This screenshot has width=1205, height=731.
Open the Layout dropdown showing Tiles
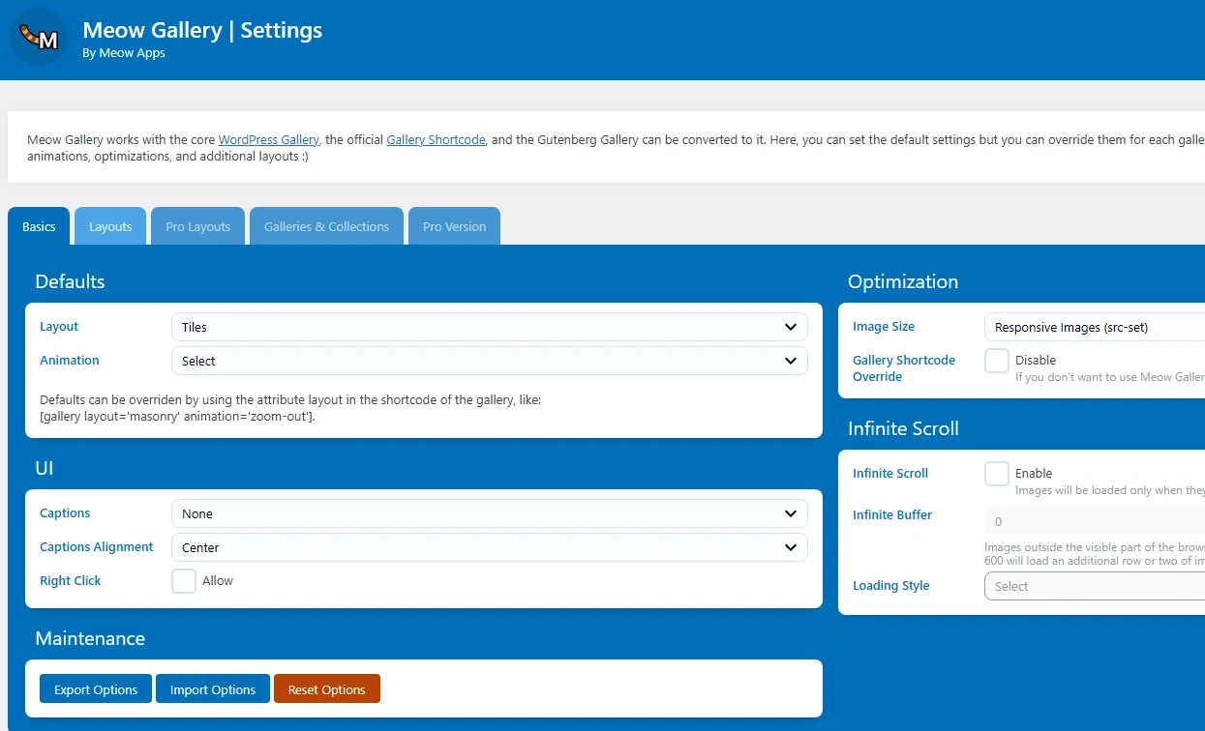click(489, 327)
